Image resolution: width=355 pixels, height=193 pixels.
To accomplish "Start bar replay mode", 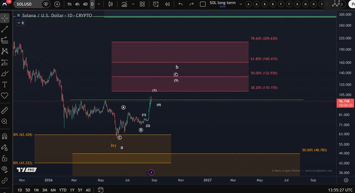I will [167, 4].
